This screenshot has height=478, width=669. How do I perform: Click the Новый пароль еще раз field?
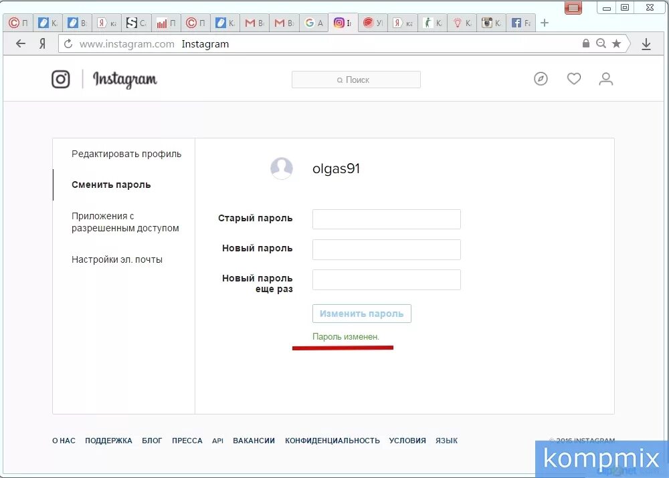coord(387,279)
